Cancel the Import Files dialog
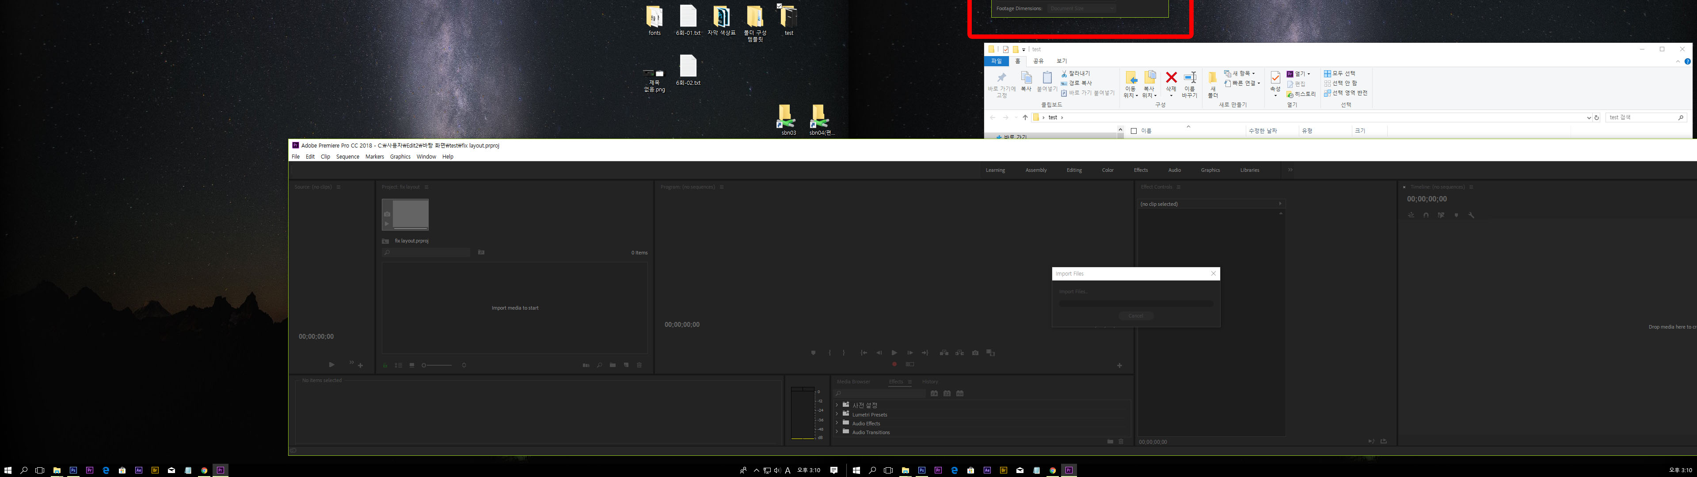This screenshot has height=477, width=1697. [1136, 316]
